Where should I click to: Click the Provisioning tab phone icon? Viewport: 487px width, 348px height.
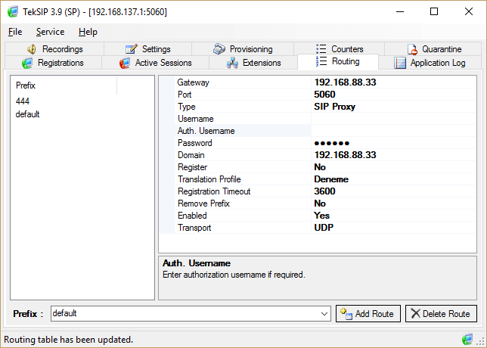coord(219,48)
